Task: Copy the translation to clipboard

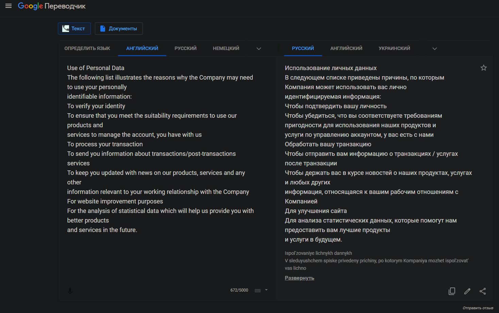Action: pyautogui.click(x=452, y=291)
